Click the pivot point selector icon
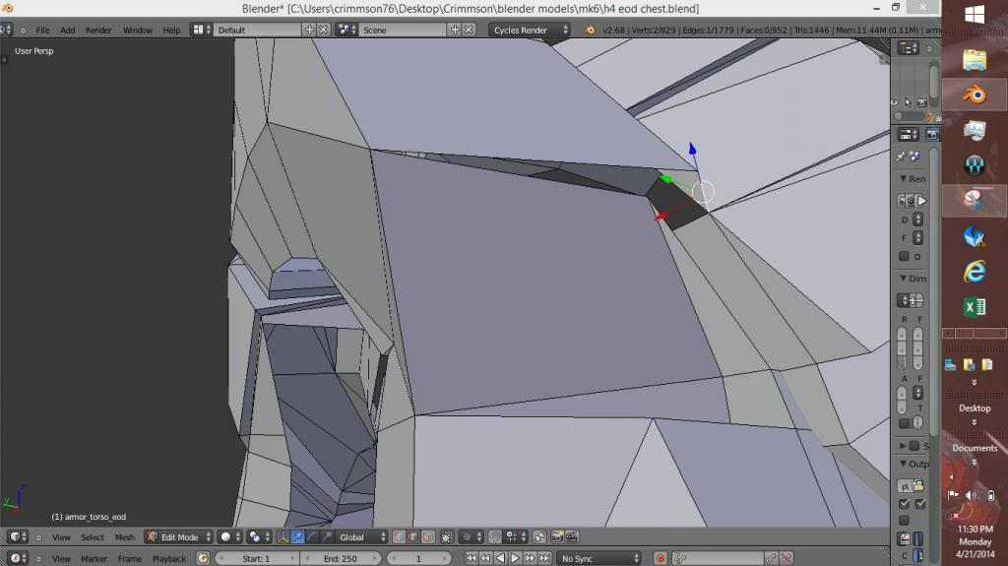 pos(258,537)
